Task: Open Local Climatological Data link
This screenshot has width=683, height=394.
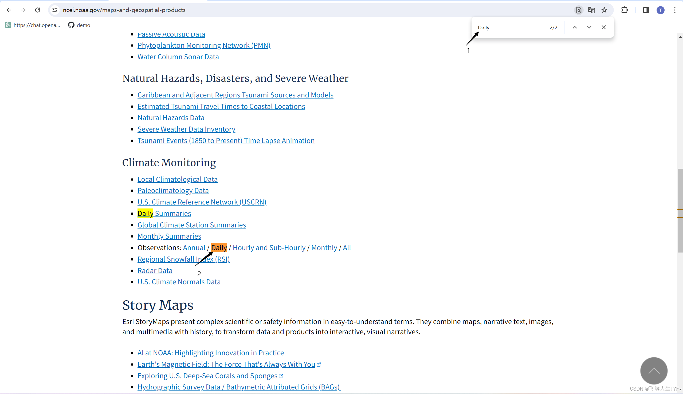Action: tap(178, 179)
